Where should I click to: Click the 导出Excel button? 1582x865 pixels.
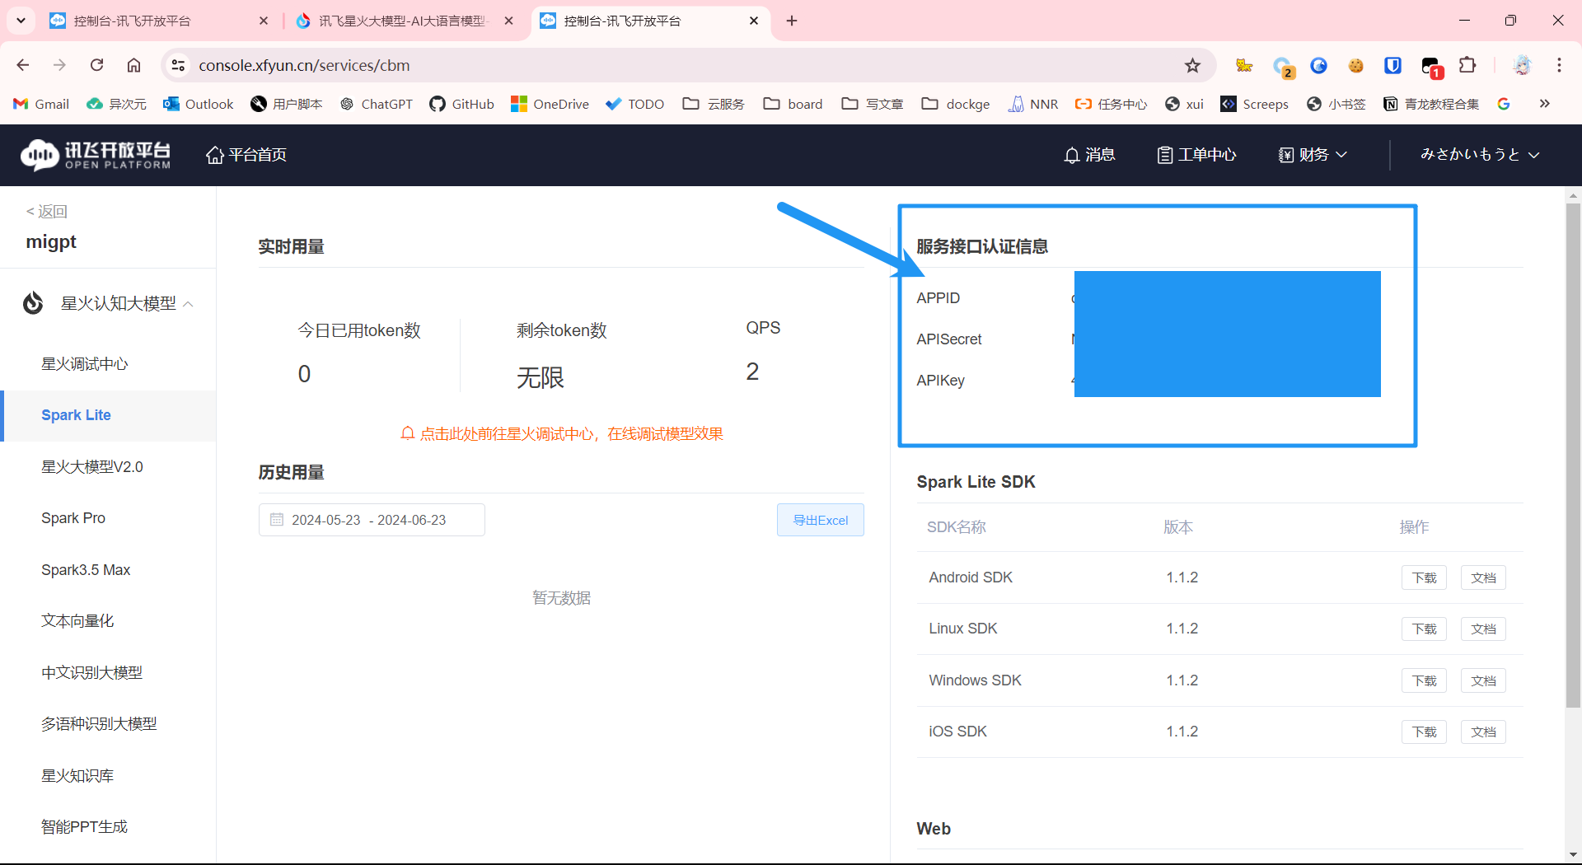(x=820, y=520)
